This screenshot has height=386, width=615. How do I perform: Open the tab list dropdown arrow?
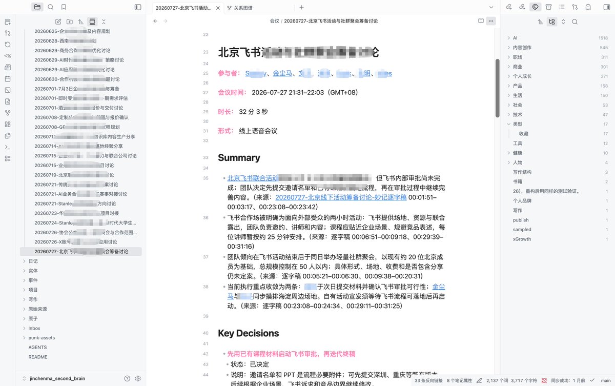(491, 7)
